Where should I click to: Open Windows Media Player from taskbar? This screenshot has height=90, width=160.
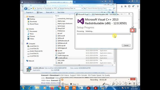tap(45, 88)
